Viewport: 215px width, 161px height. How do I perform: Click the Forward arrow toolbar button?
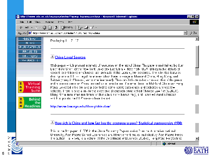point(36,27)
